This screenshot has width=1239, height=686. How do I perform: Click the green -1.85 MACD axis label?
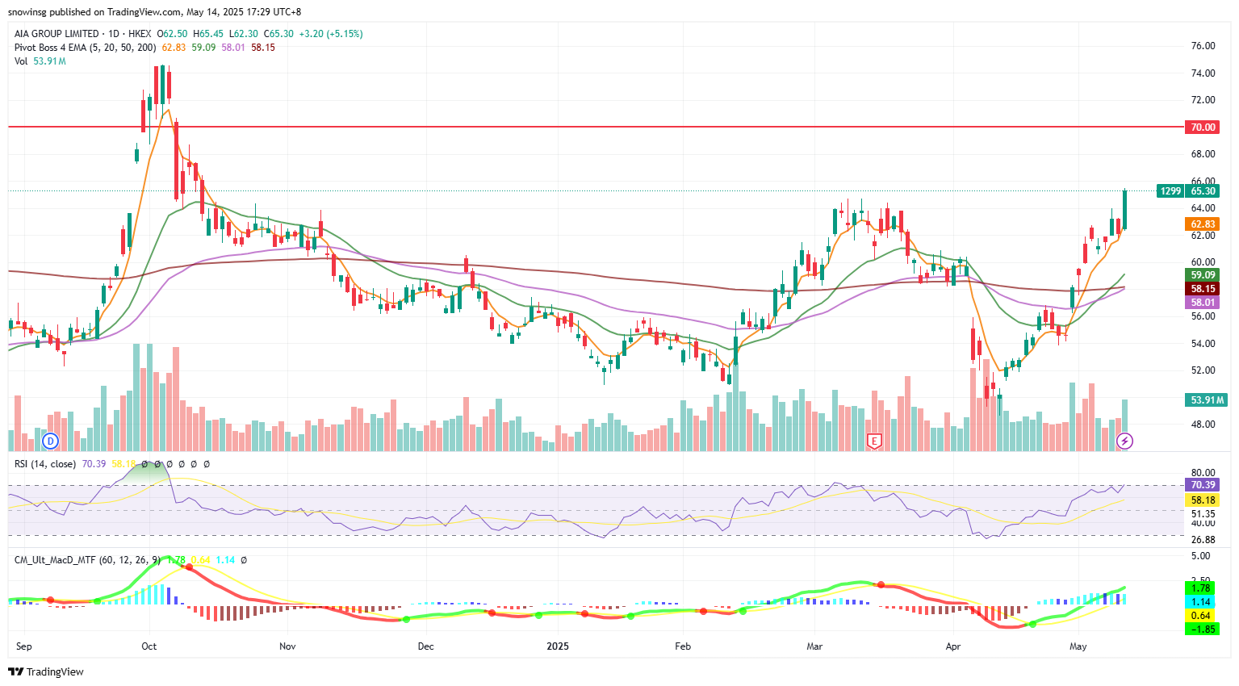click(1201, 630)
